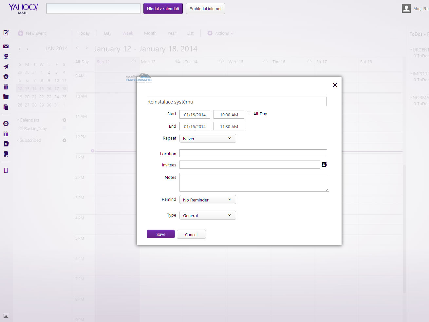Screen dimensions: 429x322
Task: Click address book icon beside Invitees field
Action: (x=324, y=164)
